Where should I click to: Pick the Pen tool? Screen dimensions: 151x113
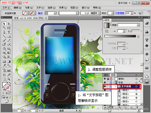pos(4,32)
